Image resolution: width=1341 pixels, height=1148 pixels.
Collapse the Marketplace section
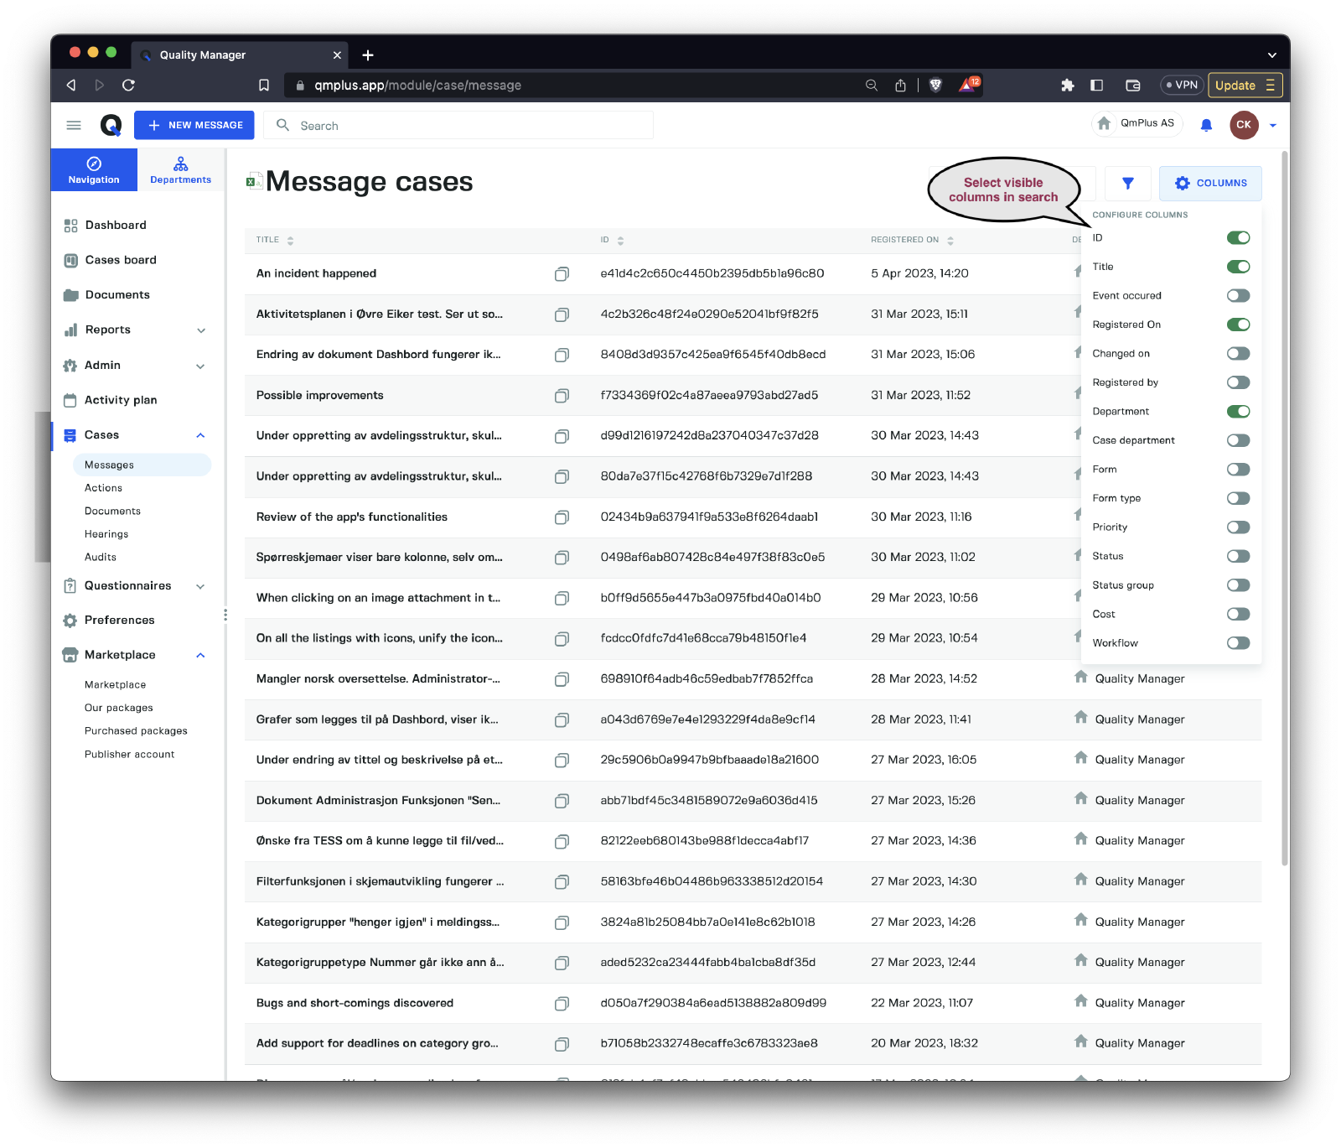point(200,655)
